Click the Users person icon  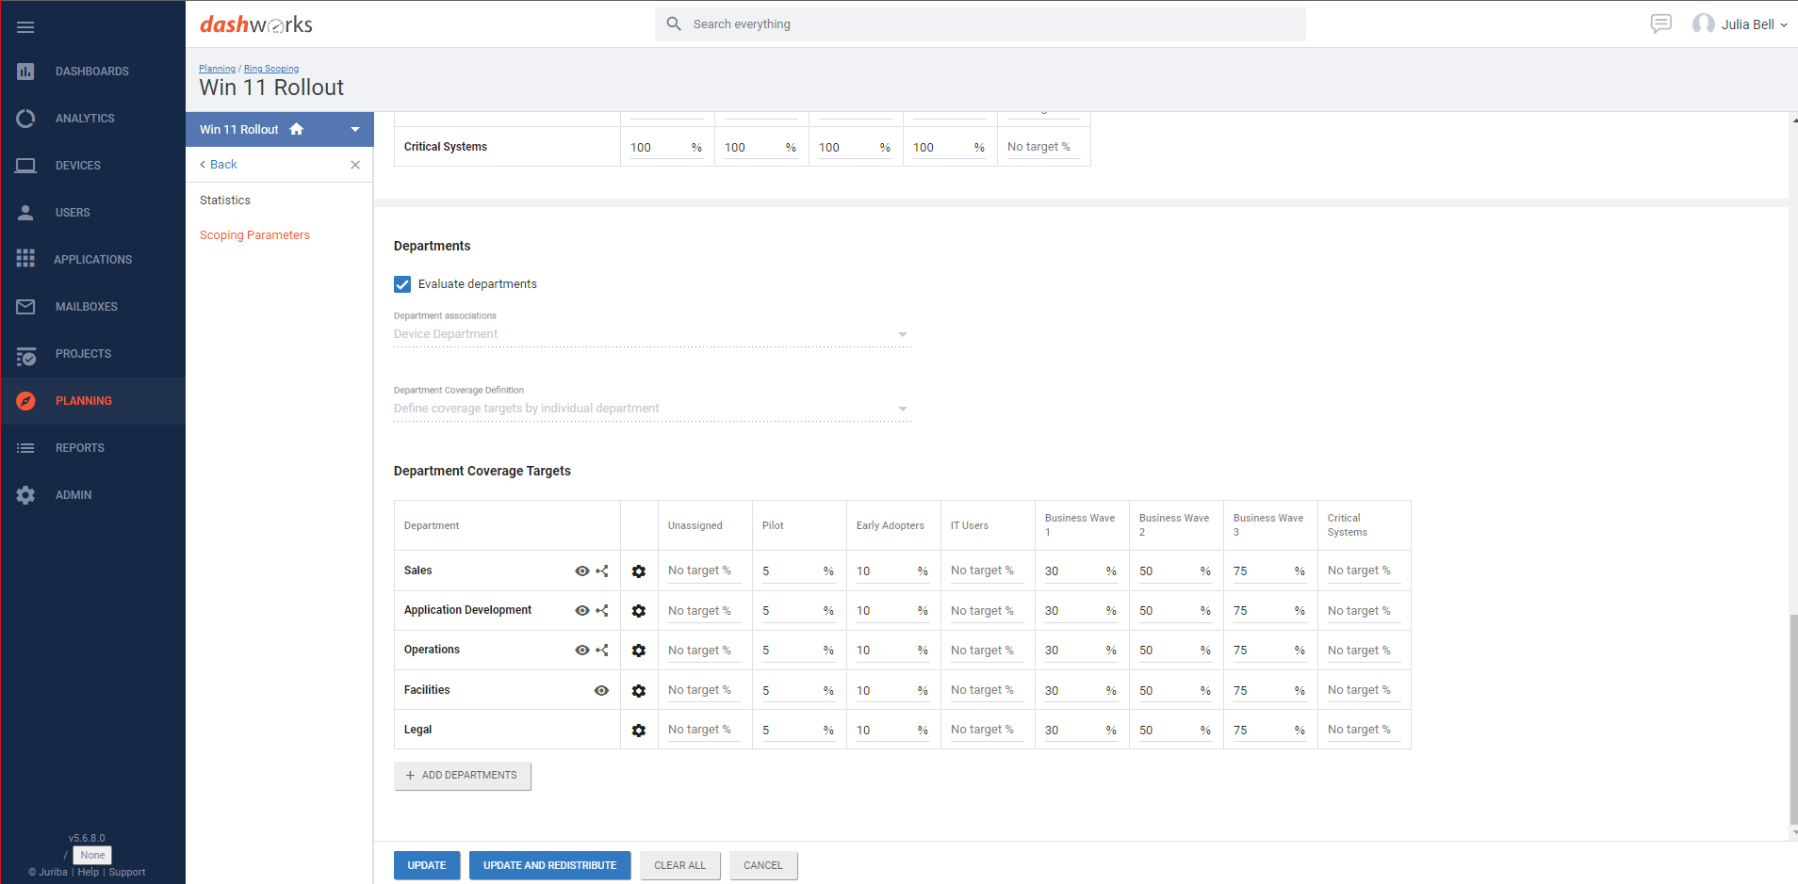25,213
